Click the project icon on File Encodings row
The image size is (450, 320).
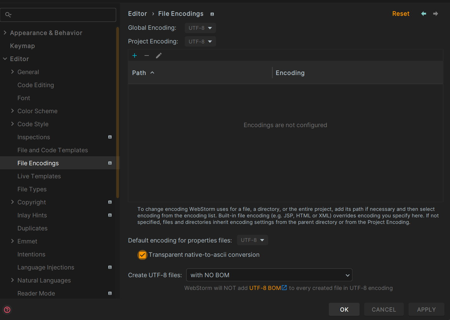[x=110, y=163]
